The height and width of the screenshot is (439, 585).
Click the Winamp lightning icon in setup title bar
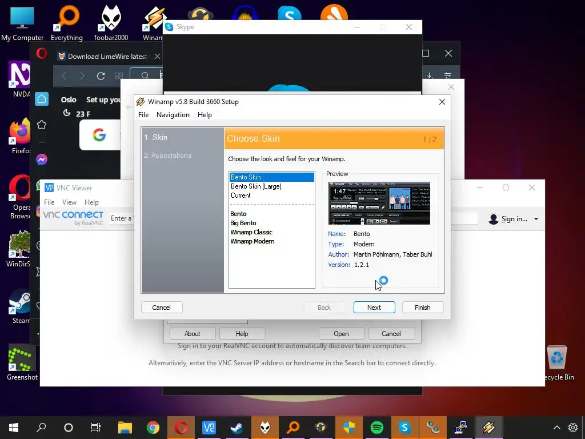click(x=141, y=102)
